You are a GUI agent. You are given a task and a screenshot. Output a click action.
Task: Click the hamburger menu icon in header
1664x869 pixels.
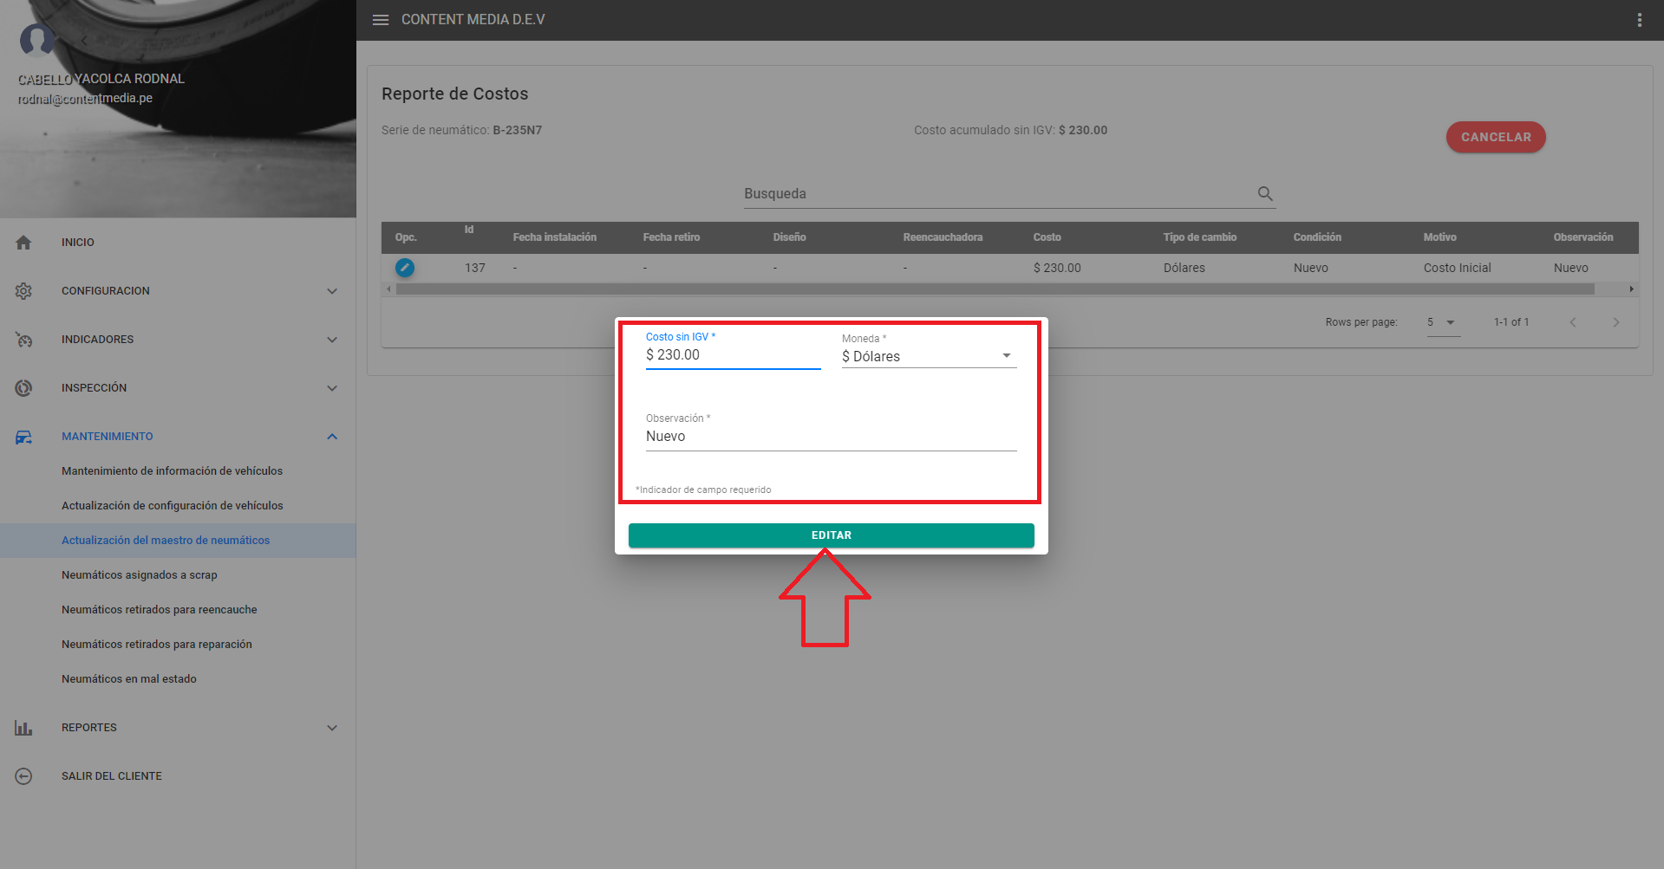pyautogui.click(x=380, y=20)
